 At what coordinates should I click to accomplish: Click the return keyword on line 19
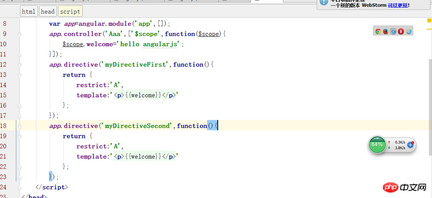(74, 136)
